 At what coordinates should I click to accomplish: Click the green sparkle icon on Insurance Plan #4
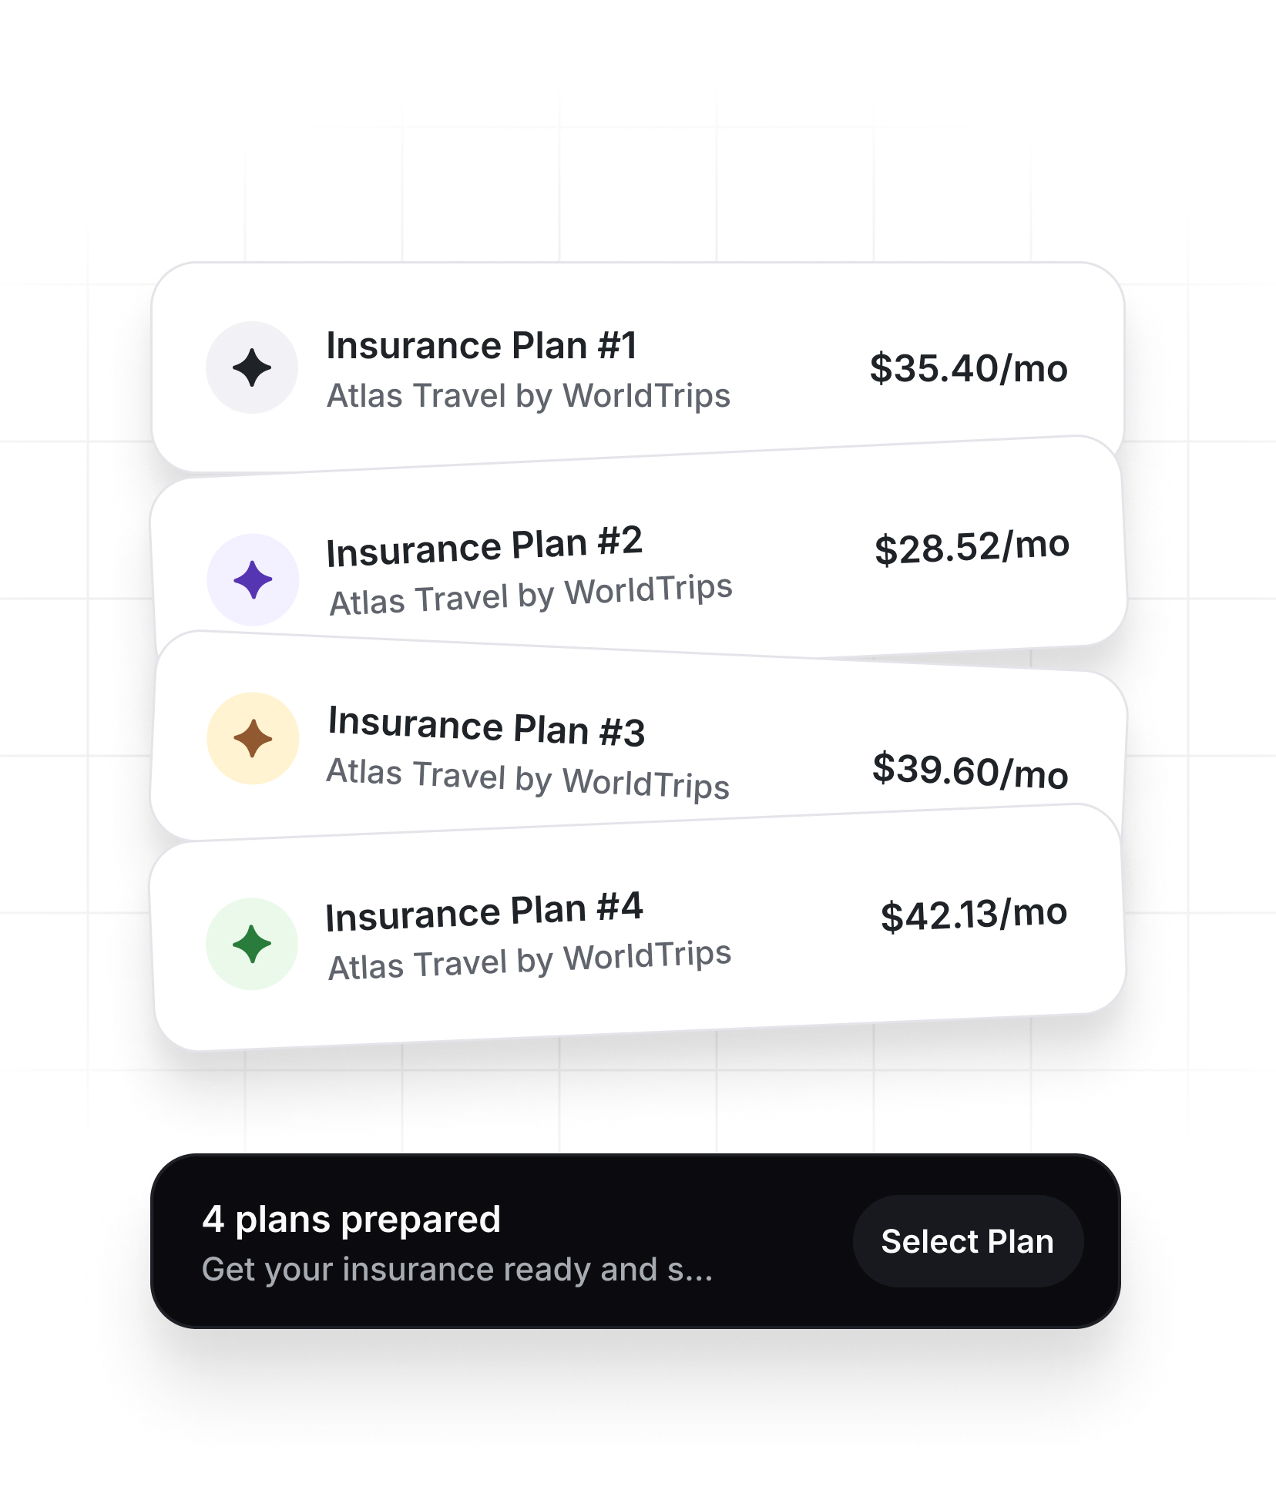[x=251, y=941]
